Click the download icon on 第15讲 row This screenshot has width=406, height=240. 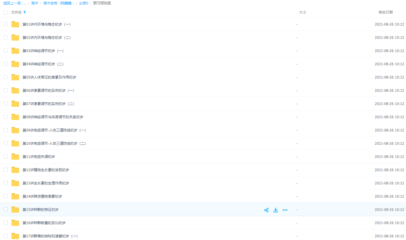pyautogui.click(x=276, y=210)
